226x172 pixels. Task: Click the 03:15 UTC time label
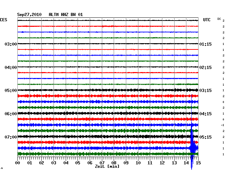pos(205,91)
